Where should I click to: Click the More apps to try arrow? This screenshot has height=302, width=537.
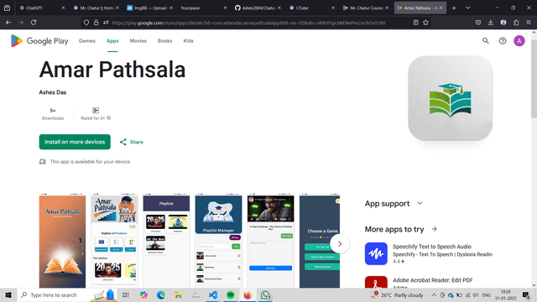point(435,229)
